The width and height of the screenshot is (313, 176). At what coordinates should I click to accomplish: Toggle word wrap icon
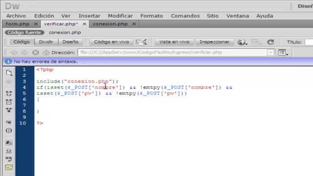(x=9, y=159)
